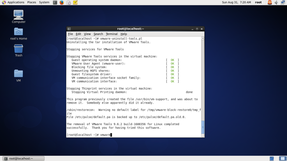
Task: Select the root's Home folder icon
Action: 18,34
